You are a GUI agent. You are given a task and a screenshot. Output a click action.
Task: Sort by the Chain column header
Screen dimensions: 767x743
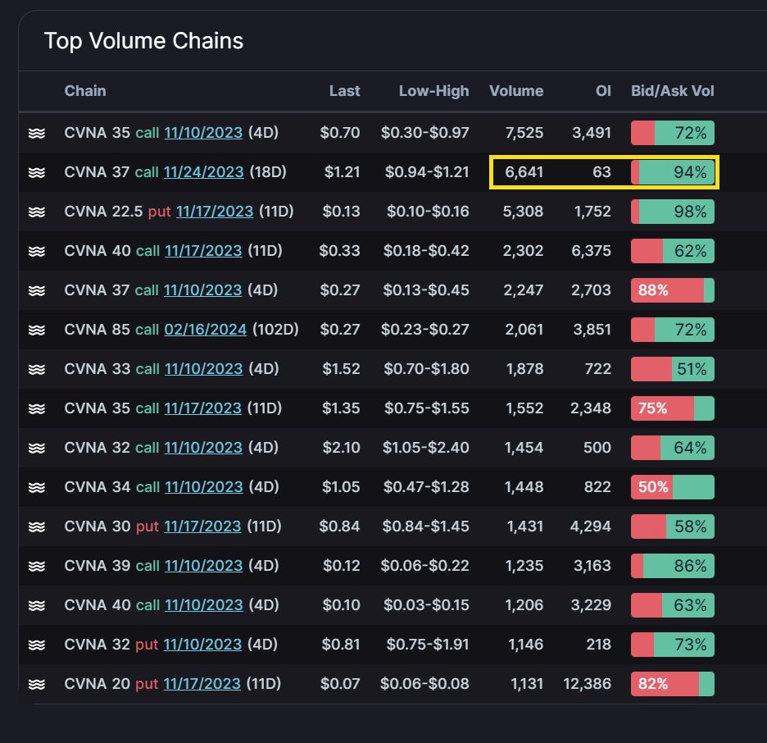click(x=85, y=91)
